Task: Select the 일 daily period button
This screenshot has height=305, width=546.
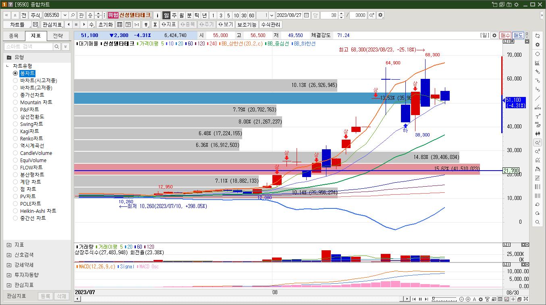Action: click(x=166, y=15)
